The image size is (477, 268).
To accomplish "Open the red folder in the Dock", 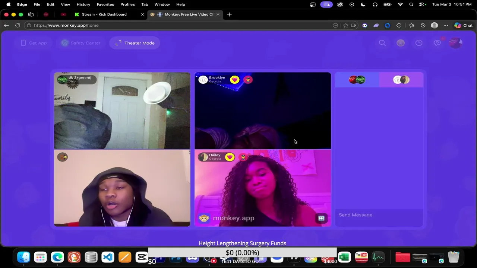I will 402,257.
